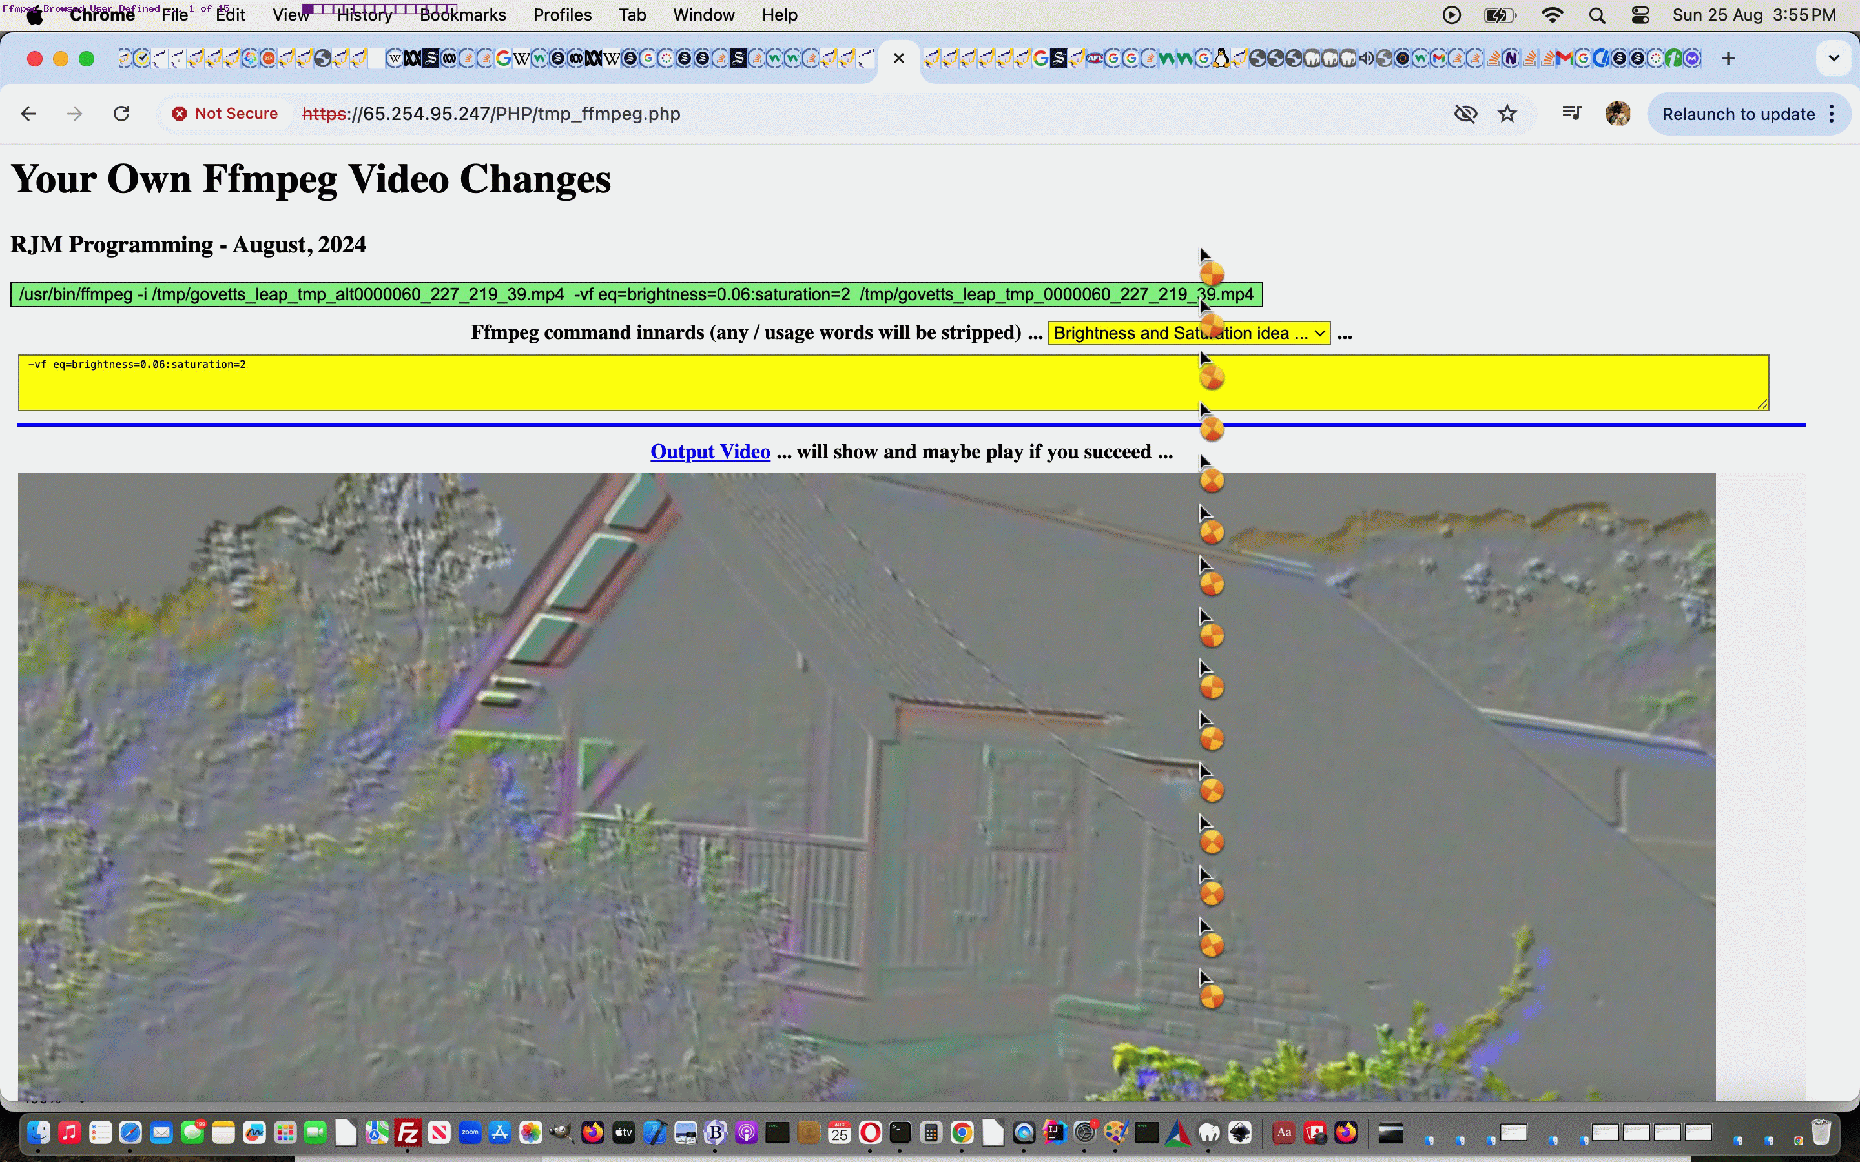Image resolution: width=1860 pixels, height=1162 pixels.
Task: Open the Bookmarks menu
Action: click(x=462, y=14)
